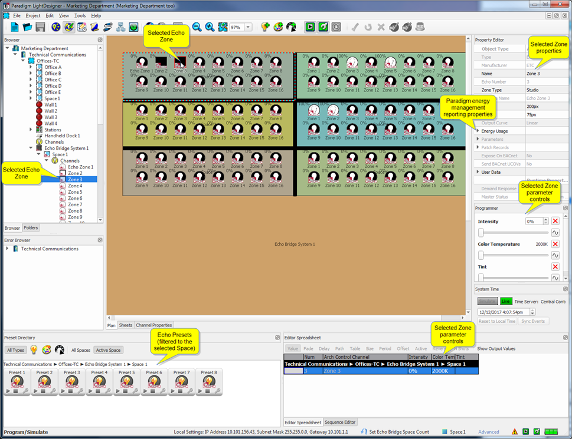Screen dimensions: 572x439
Task: Filter presets by color palette icon
Action: (x=46, y=350)
